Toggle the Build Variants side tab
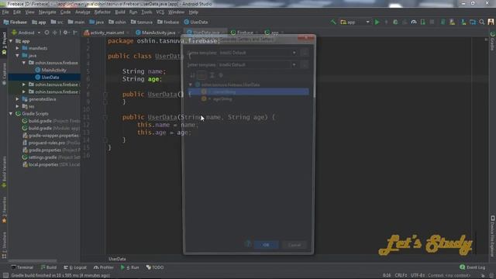This screenshot has width=496, height=279. coord(4,172)
